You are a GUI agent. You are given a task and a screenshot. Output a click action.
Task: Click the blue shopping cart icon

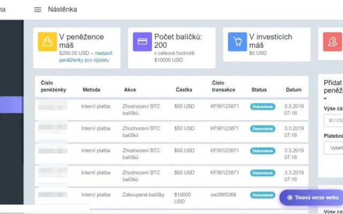pyautogui.click(x=237, y=42)
